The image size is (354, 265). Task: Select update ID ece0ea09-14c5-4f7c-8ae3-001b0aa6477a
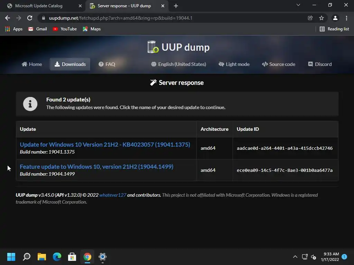pos(285,170)
